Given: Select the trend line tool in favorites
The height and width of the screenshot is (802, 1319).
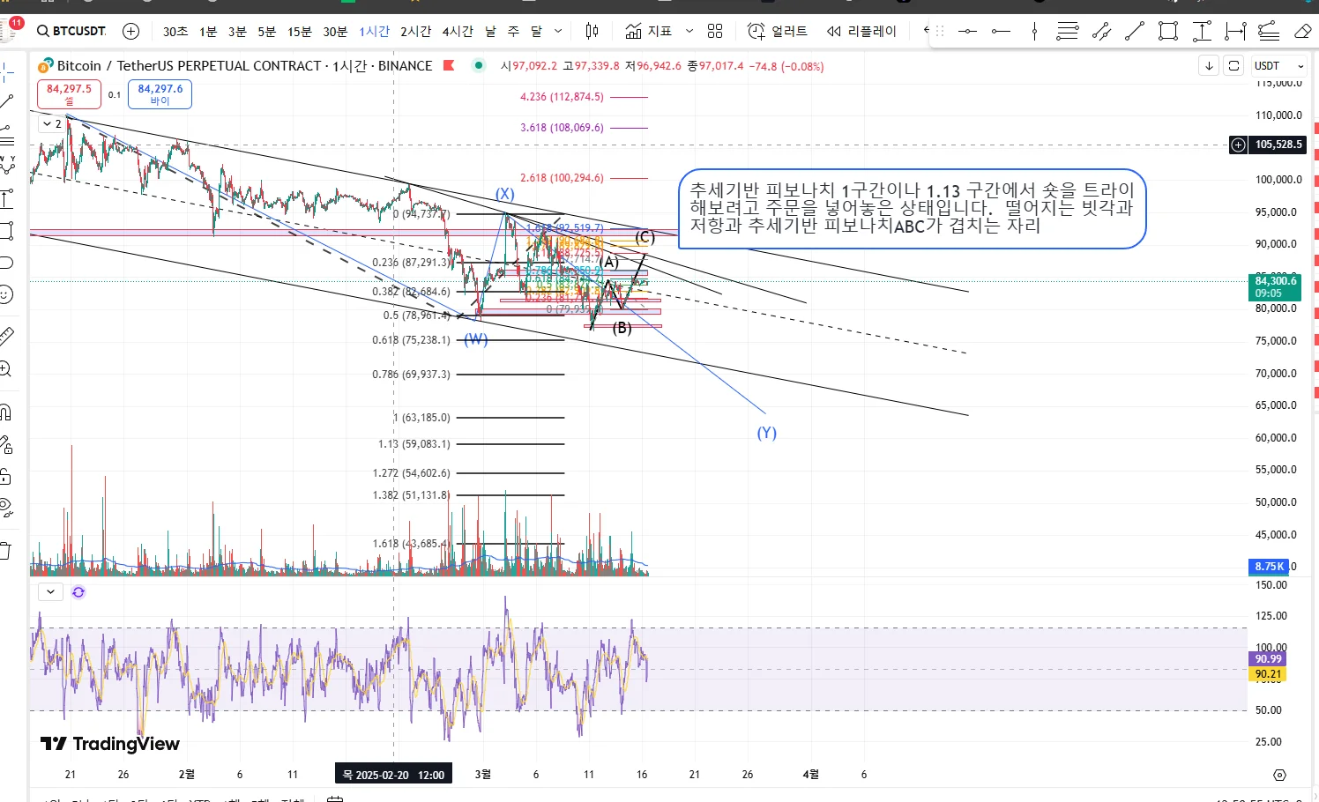Looking at the screenshot, I should 1135,32.
